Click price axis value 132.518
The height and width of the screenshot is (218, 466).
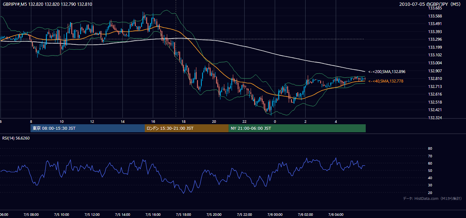(435, 102)
